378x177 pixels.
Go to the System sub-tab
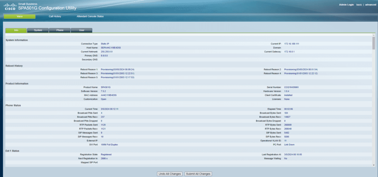coord(38,30)
